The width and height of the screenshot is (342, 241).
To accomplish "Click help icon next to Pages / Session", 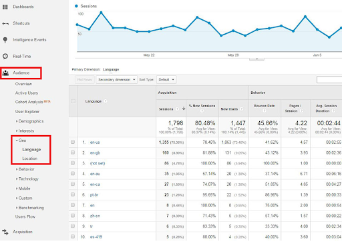I will point(302,111).
